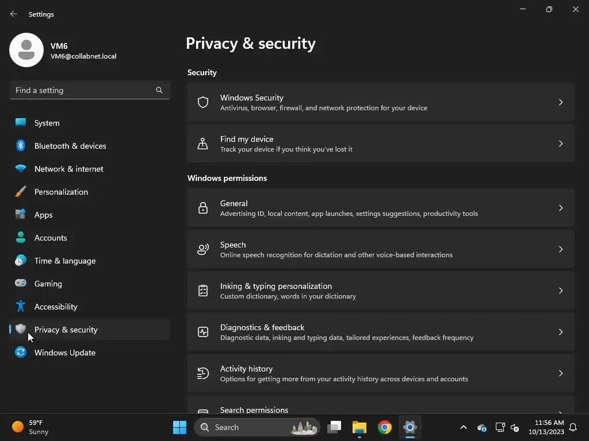Image resolution: width=589 pixels, height=441 pixels.
Task: Open the Speech row chevron arrow
Action: click(x=560, y=249)
